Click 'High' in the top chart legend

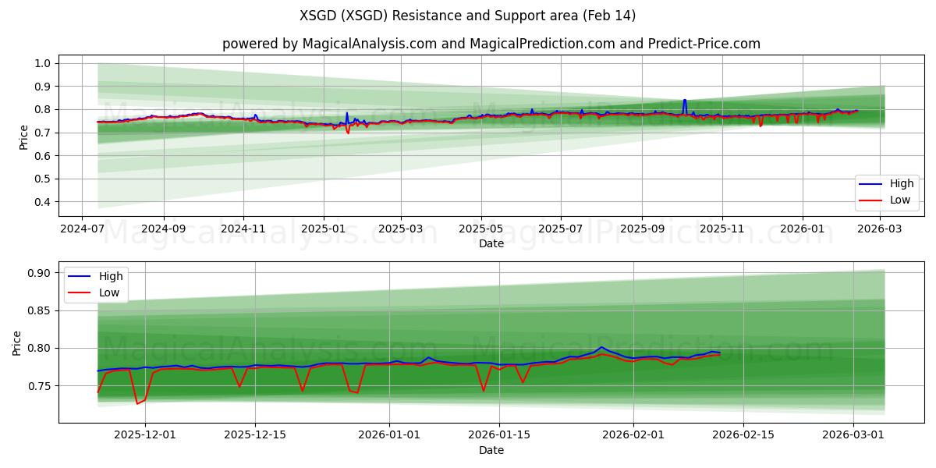(902, 184)
